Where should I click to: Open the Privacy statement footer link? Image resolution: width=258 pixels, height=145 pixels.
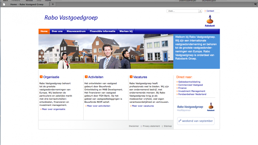[151, 126]
